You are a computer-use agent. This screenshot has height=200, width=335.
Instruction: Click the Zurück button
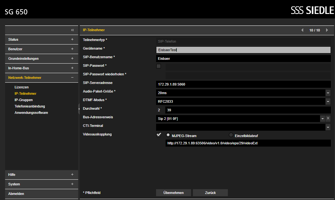pos(210,193)
